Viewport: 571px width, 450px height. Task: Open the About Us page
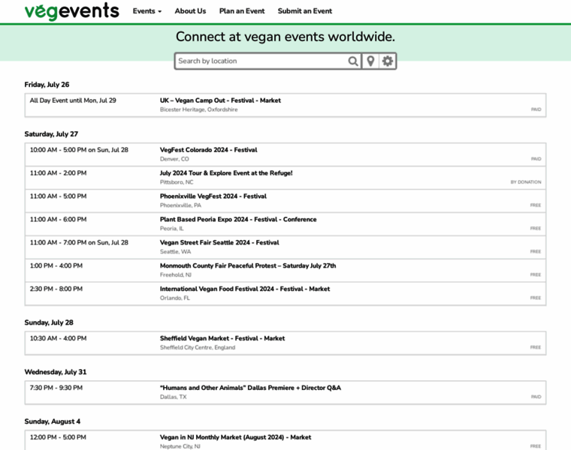[190, 11]
